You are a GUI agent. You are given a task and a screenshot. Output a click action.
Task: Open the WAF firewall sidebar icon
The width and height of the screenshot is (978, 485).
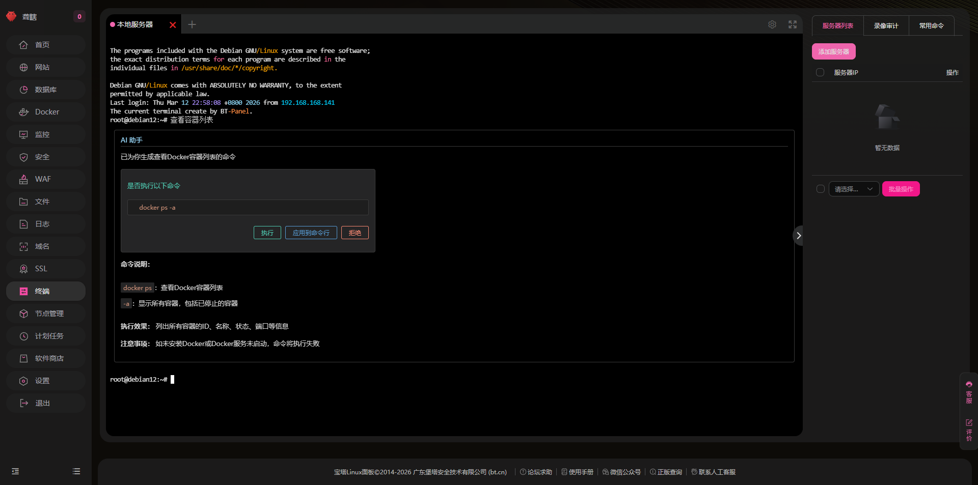[x=24, y=179]
